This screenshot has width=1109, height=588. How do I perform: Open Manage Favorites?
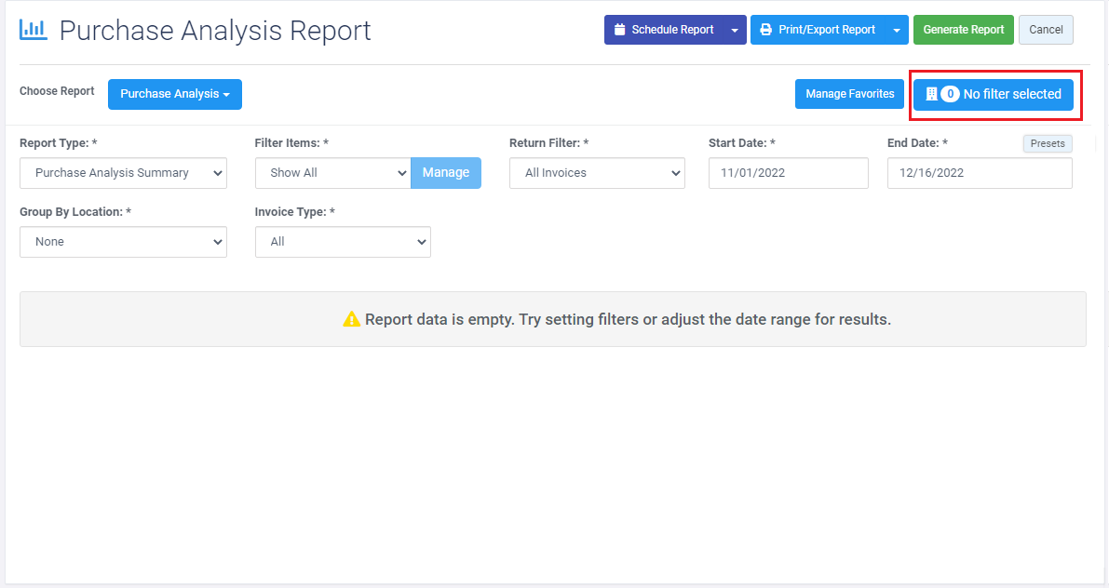tap(849, 94)
